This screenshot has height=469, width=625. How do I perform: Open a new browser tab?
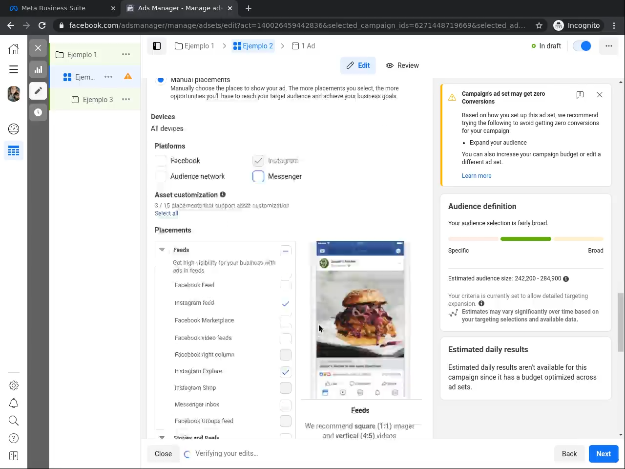tap(249, 8)
